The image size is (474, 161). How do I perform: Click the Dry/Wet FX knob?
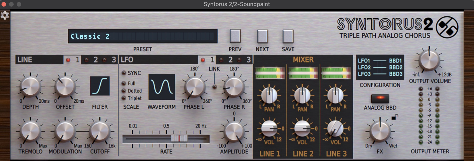pyautogui.click(x=380, y=131)
